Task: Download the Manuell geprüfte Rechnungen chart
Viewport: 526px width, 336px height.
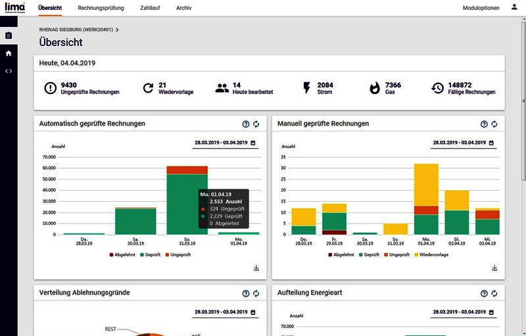Action: pos(494,268)
